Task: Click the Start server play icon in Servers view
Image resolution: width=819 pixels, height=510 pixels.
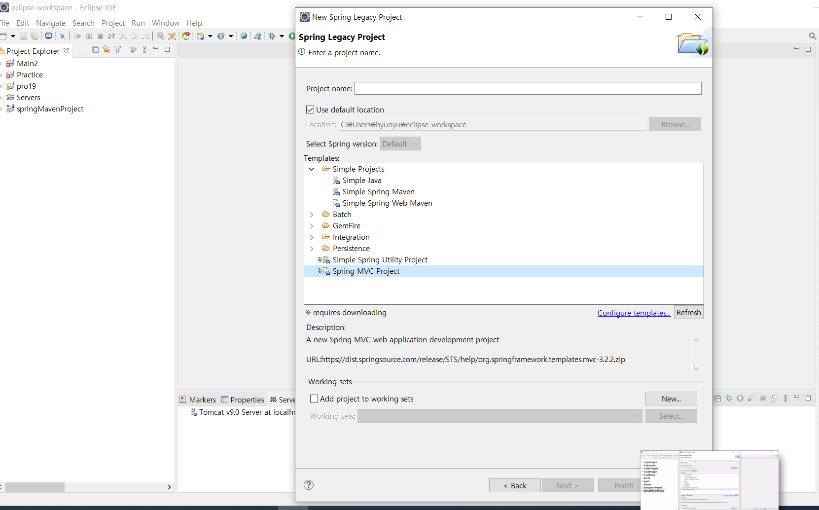Action: point(740,398)
